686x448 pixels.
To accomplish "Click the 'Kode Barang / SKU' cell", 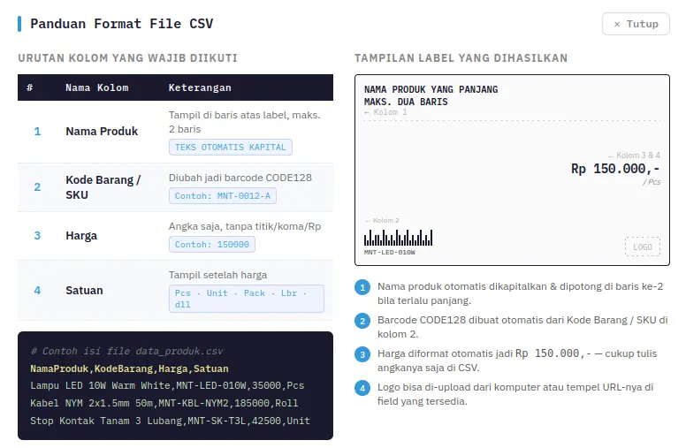I will (x=103, y=187).
